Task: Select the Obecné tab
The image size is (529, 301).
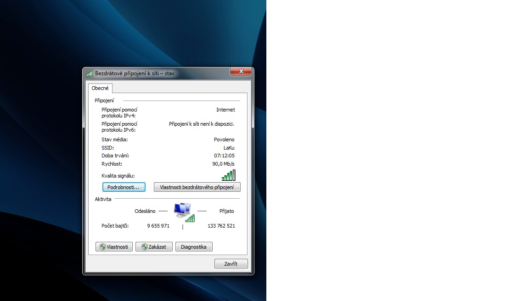Action: [x=100, y=88]
